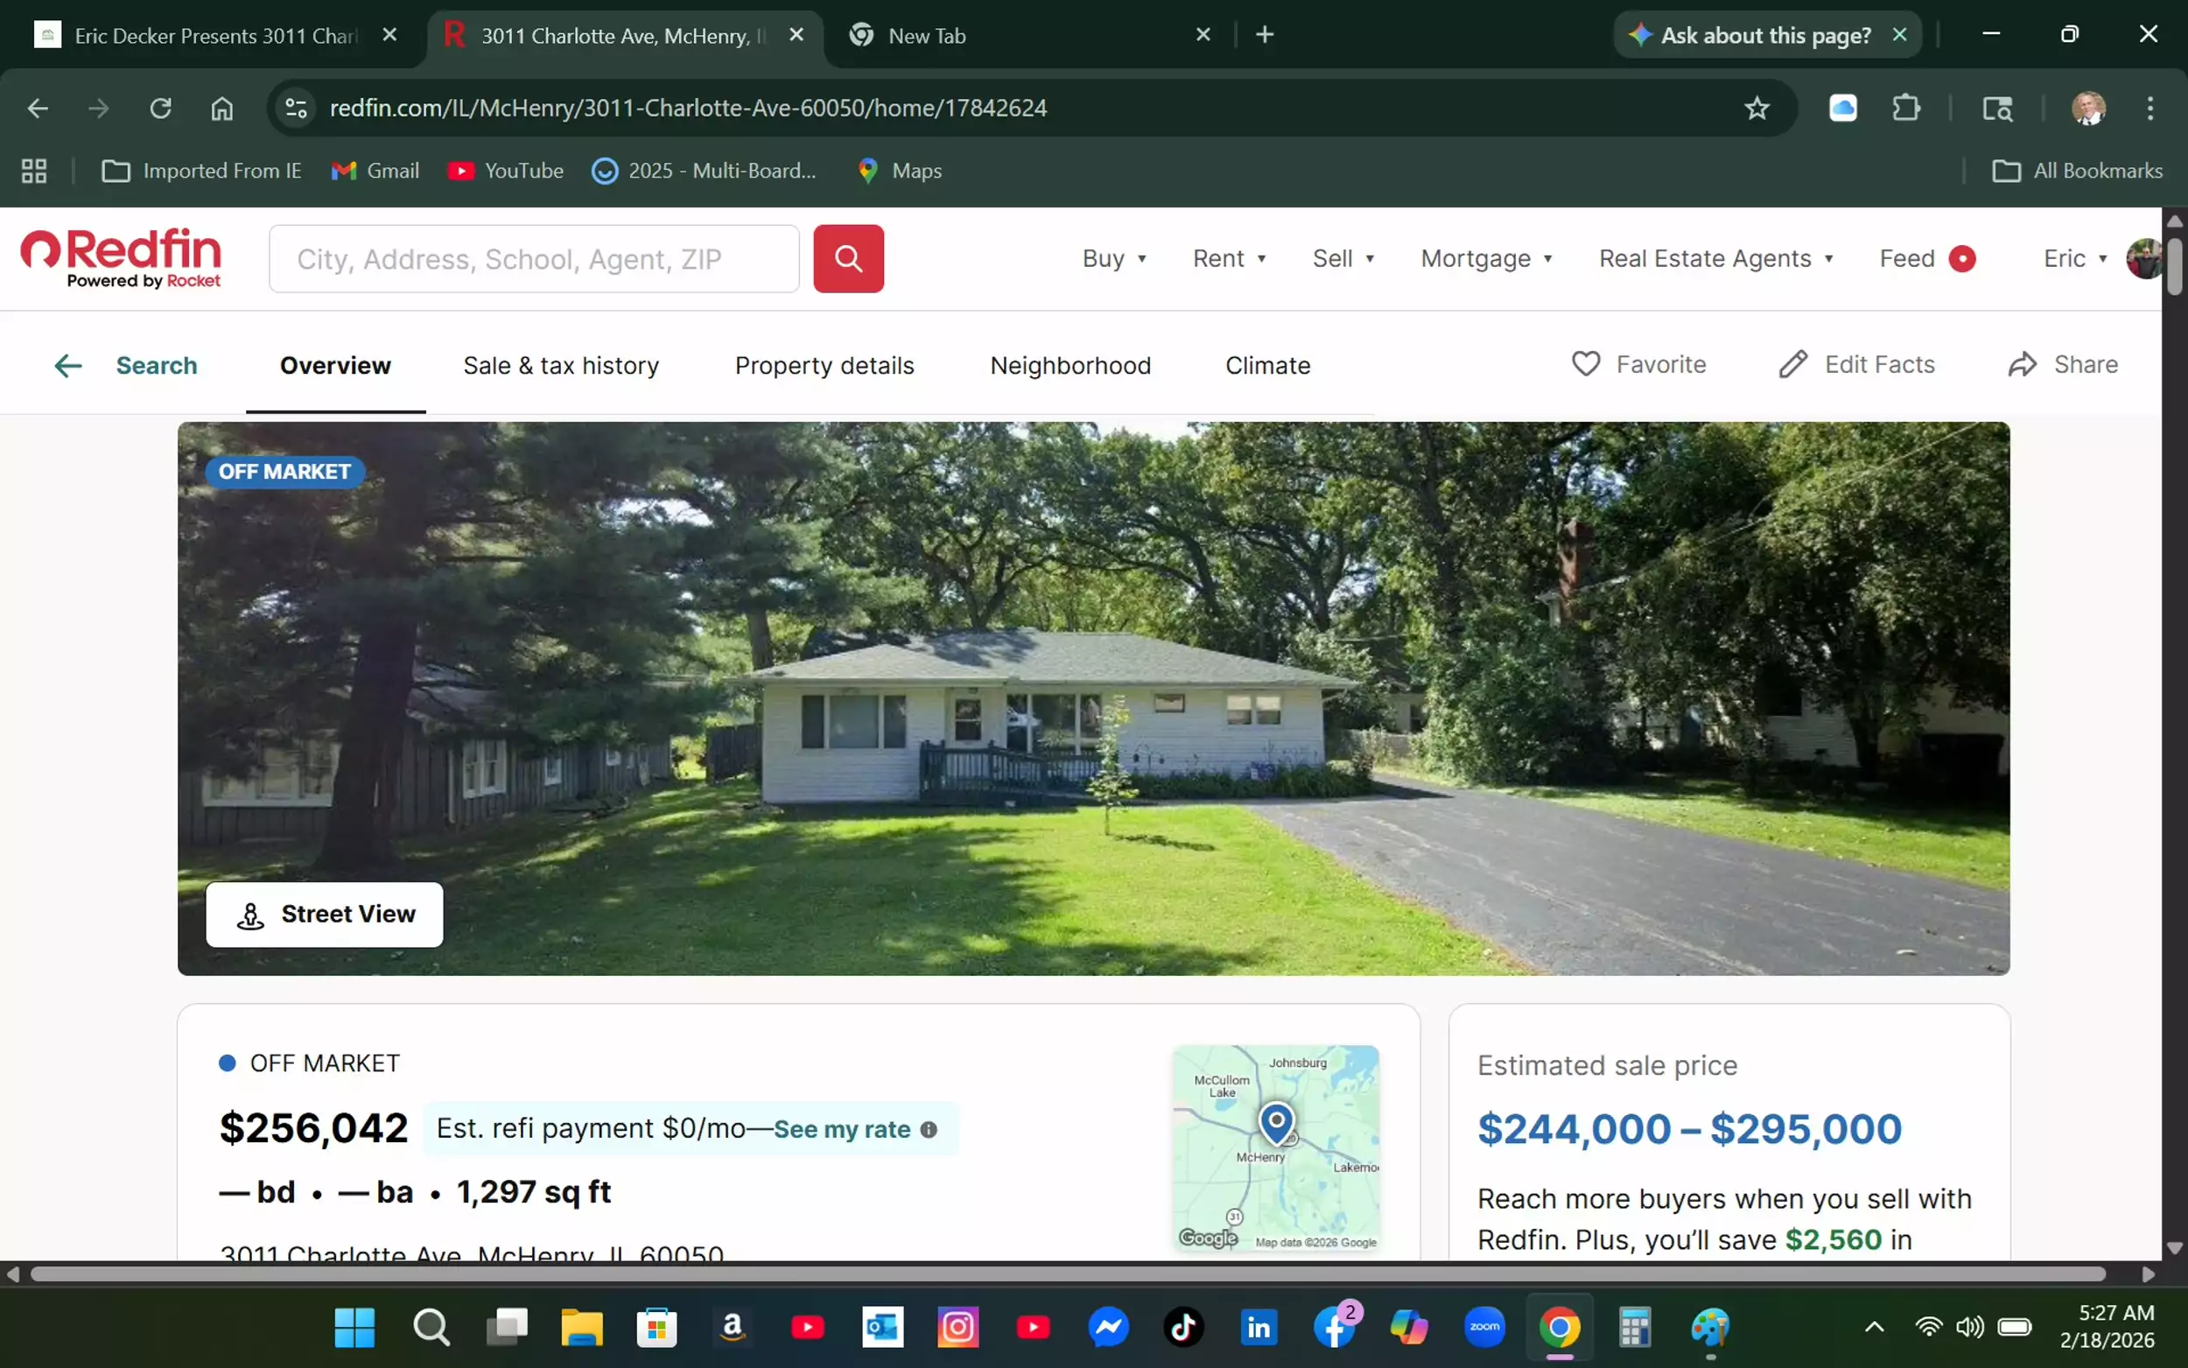Click the back arrow to Search
Screen dimensions: 2188x1368
[69, 366]
